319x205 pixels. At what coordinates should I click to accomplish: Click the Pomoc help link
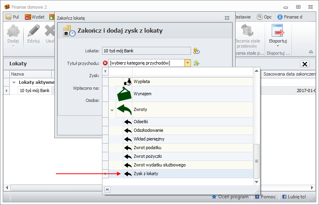pyautogui.click(x=265, y=197)
